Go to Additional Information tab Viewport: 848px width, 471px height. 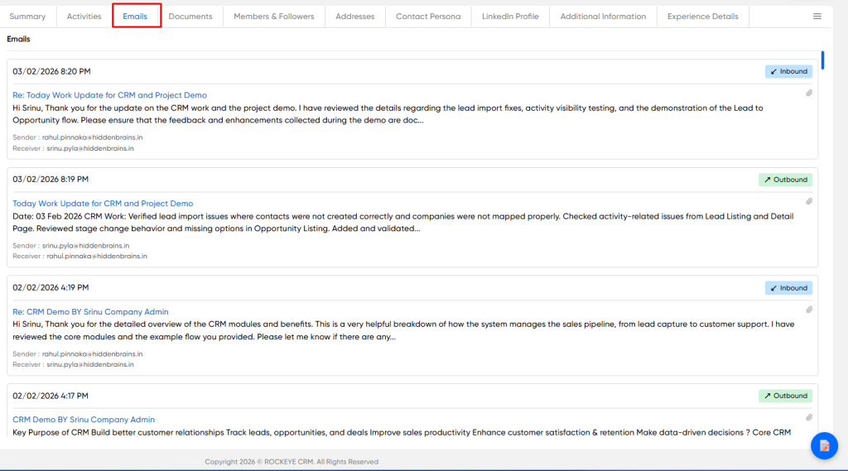tap(603, 17)
